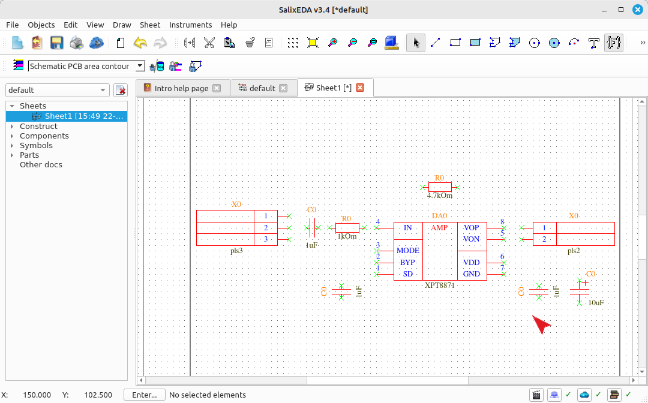Select the filled circle tool
The width and height of the screenshot is (648, 403).
point(554,43)
